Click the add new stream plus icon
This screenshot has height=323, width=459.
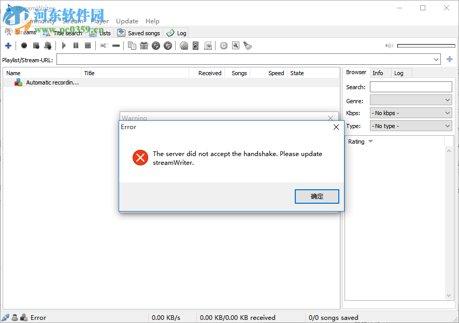point(8,45)
